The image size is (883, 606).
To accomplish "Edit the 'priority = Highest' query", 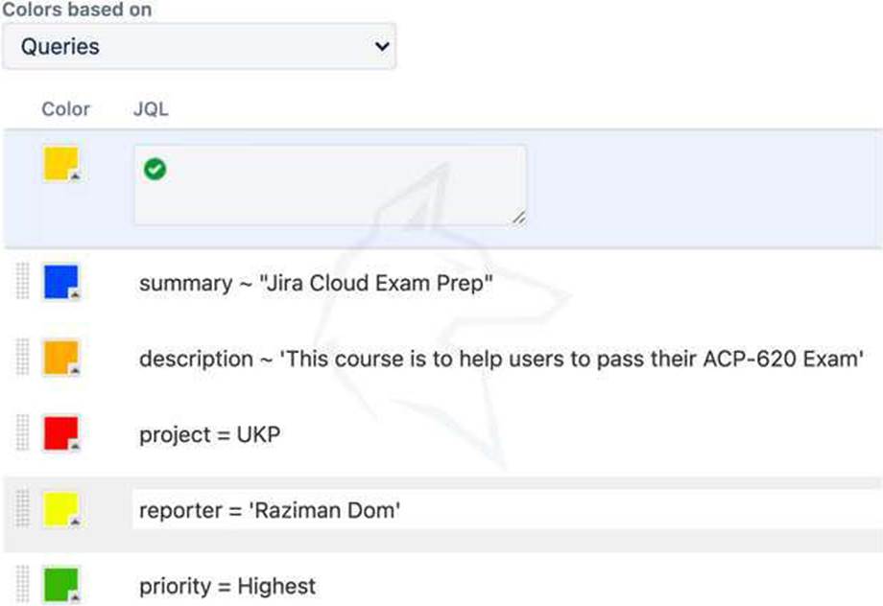I will pos(227,585).
